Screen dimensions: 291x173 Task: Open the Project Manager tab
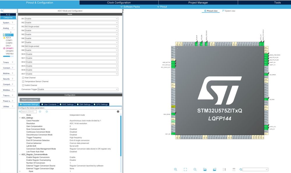pyautogui.click(x=198, y=3)
